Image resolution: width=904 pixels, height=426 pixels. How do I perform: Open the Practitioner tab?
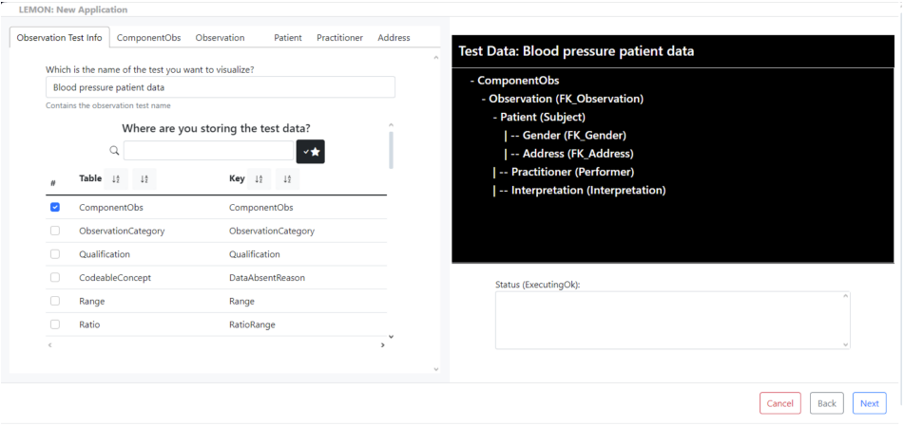click(x=340, y=37)
